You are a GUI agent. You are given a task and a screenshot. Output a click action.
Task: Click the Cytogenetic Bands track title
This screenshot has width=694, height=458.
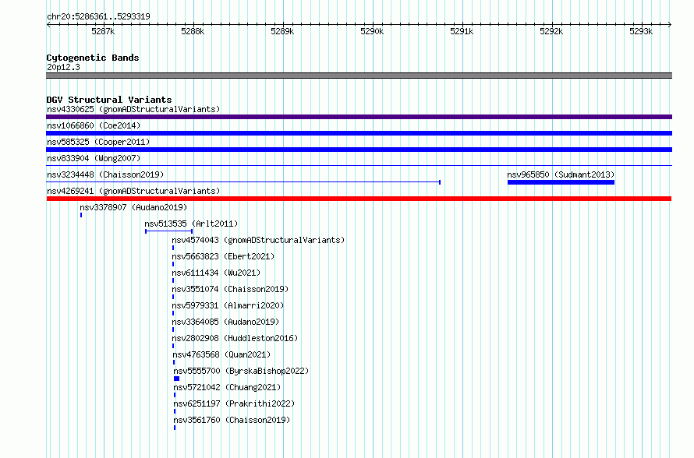[x=93, y=58]
